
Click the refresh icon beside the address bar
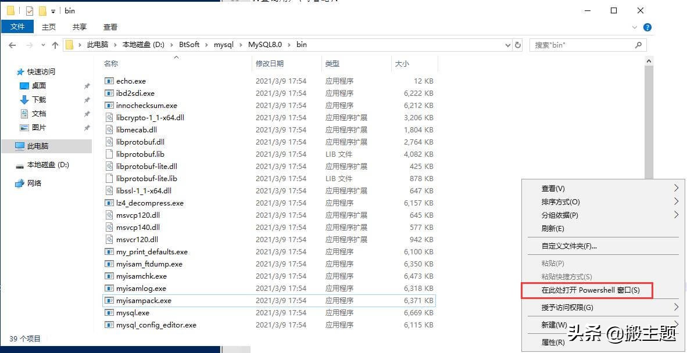tap(518, 45)
